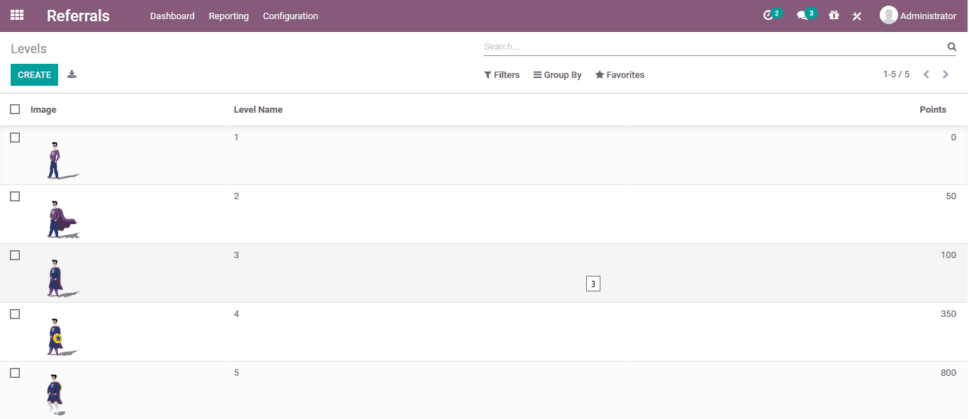This screenshot has width=969, height=419.
Task: Sort by the Image column header
Action: (x=43, y=110)
